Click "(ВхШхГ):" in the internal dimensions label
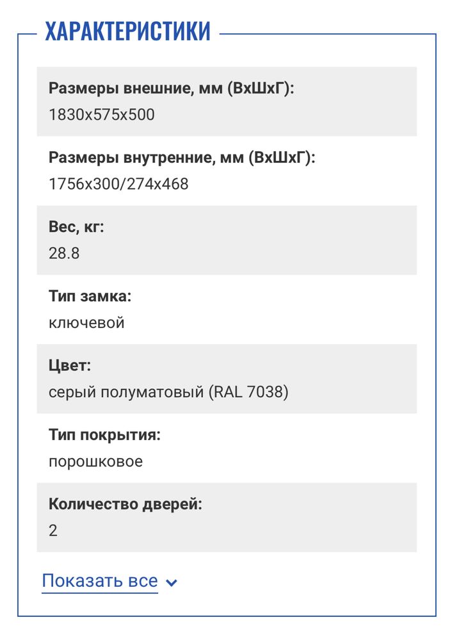 pyautogui.click(x=282, y=158)
